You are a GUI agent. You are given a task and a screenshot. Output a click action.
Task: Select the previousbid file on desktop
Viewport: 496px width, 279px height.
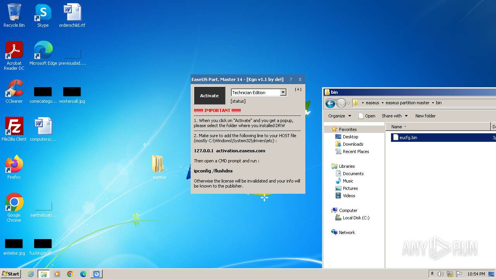pyautogui.click(x=72, y=56)
